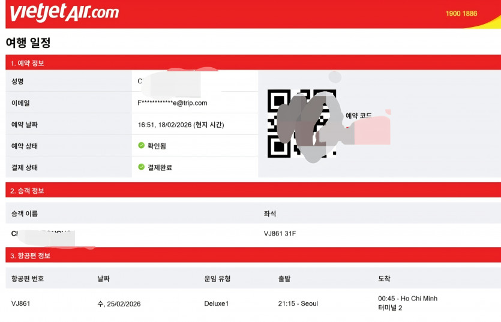The image size is (501, 322).
Task: Click the green check next to 확인됨
Action: [141, 145]
